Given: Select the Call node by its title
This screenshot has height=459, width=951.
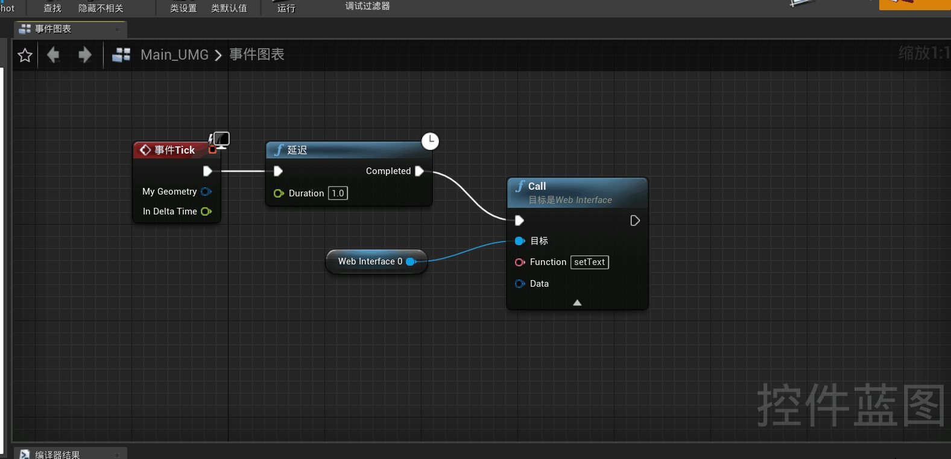Looking at the screenshot, I should (x=537, y=186).
